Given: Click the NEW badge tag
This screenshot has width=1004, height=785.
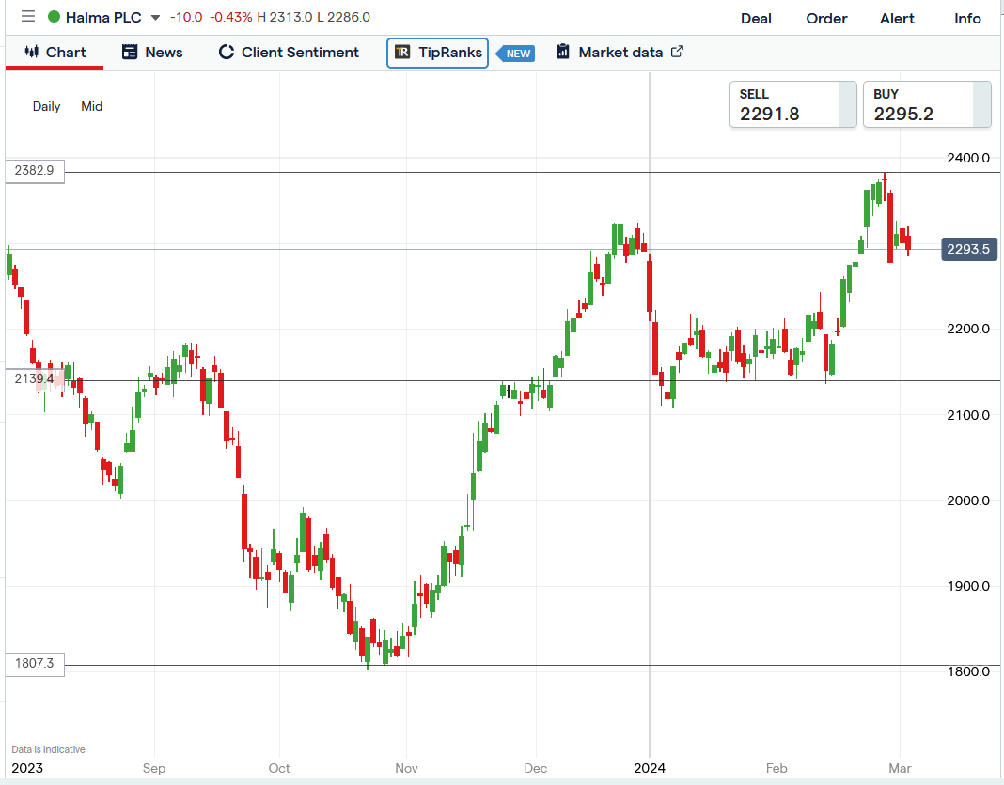Looking at the screenshot, I should [516, 54].
